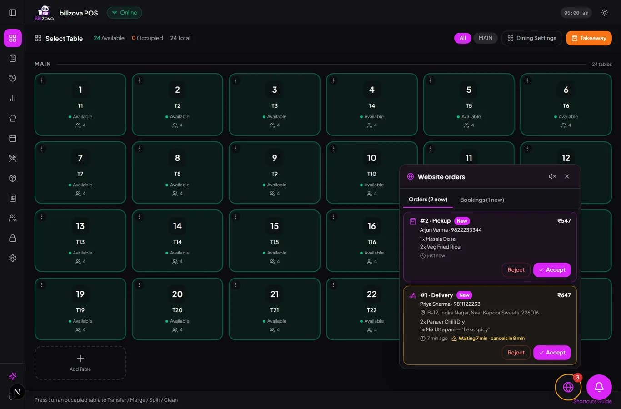
Task: Close the Website orders panel
Action: click(567, 176)
